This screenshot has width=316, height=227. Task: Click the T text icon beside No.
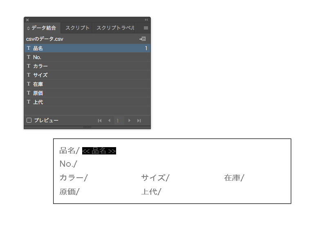tap(29, 57)
